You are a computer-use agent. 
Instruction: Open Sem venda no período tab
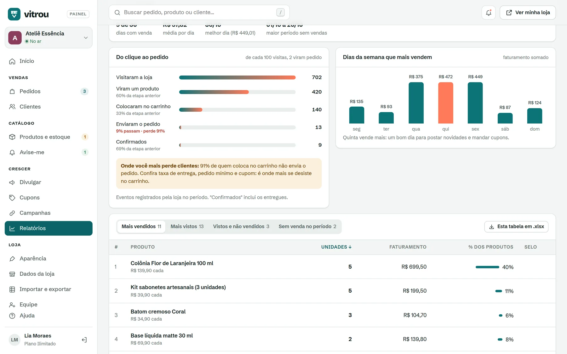tap(307, 227)
